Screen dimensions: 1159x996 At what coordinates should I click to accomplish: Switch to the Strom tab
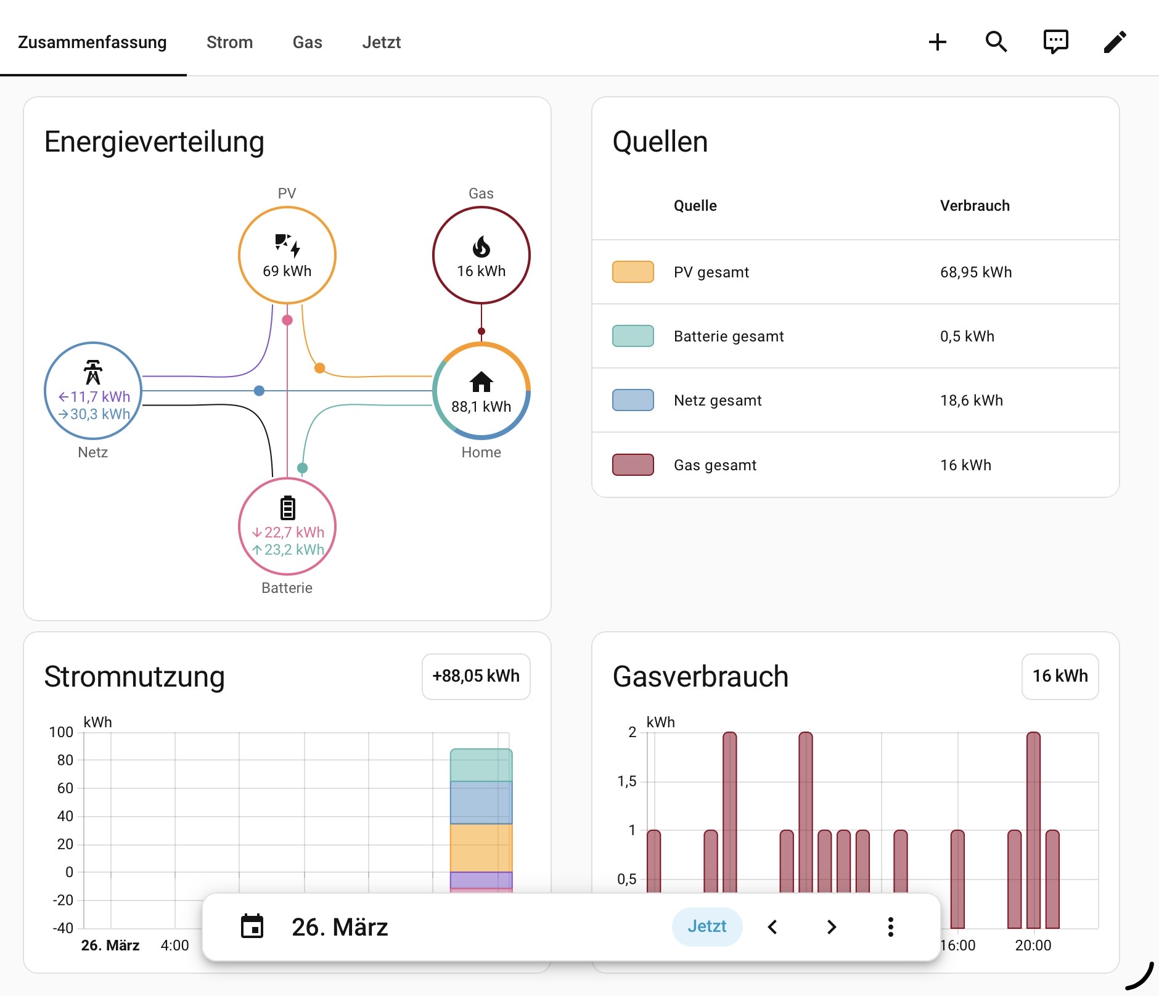pyautogui.click(x=229, y=42)
